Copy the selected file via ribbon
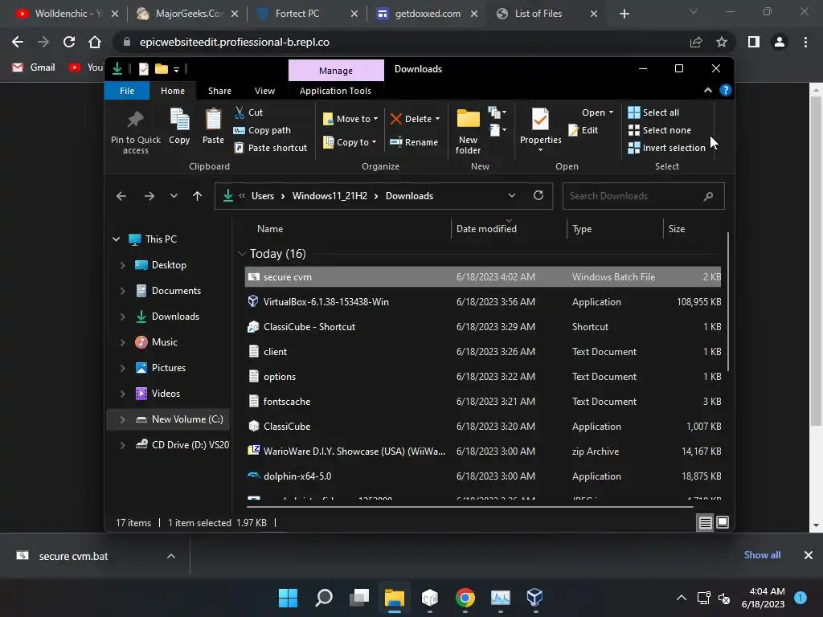Screen dimensions: 823x617 (x=179, y=126)
